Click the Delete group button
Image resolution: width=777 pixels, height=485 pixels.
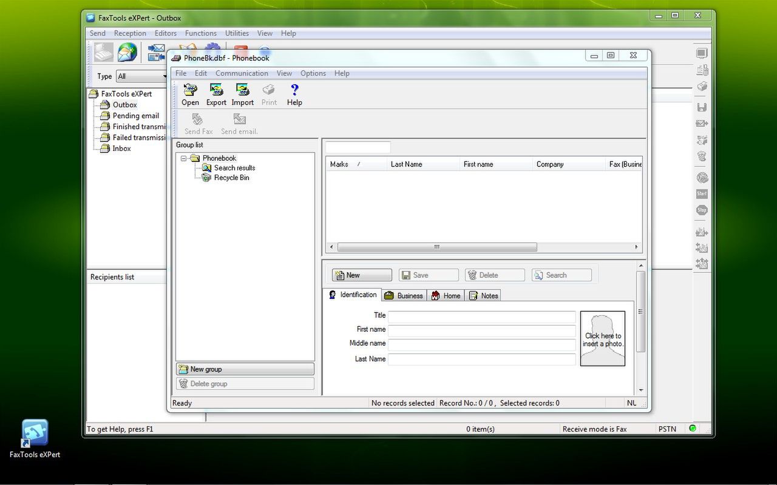point(245,384)
